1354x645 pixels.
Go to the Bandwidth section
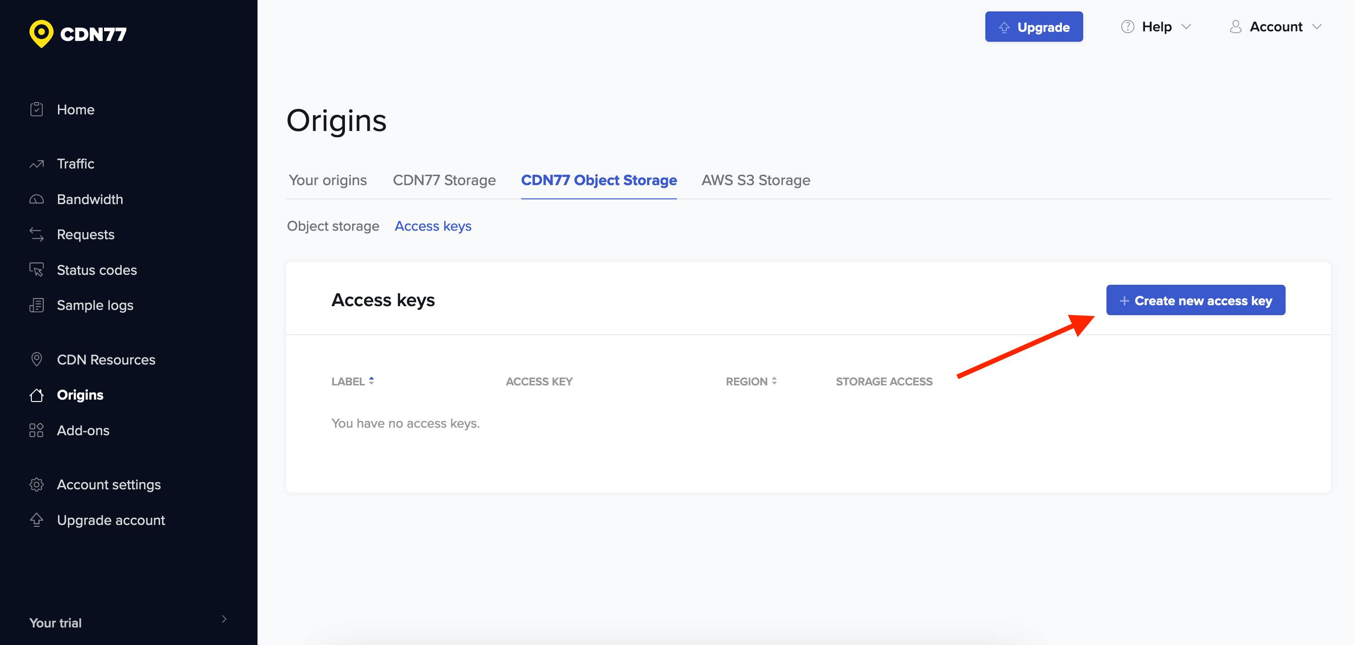pos(90,199)
